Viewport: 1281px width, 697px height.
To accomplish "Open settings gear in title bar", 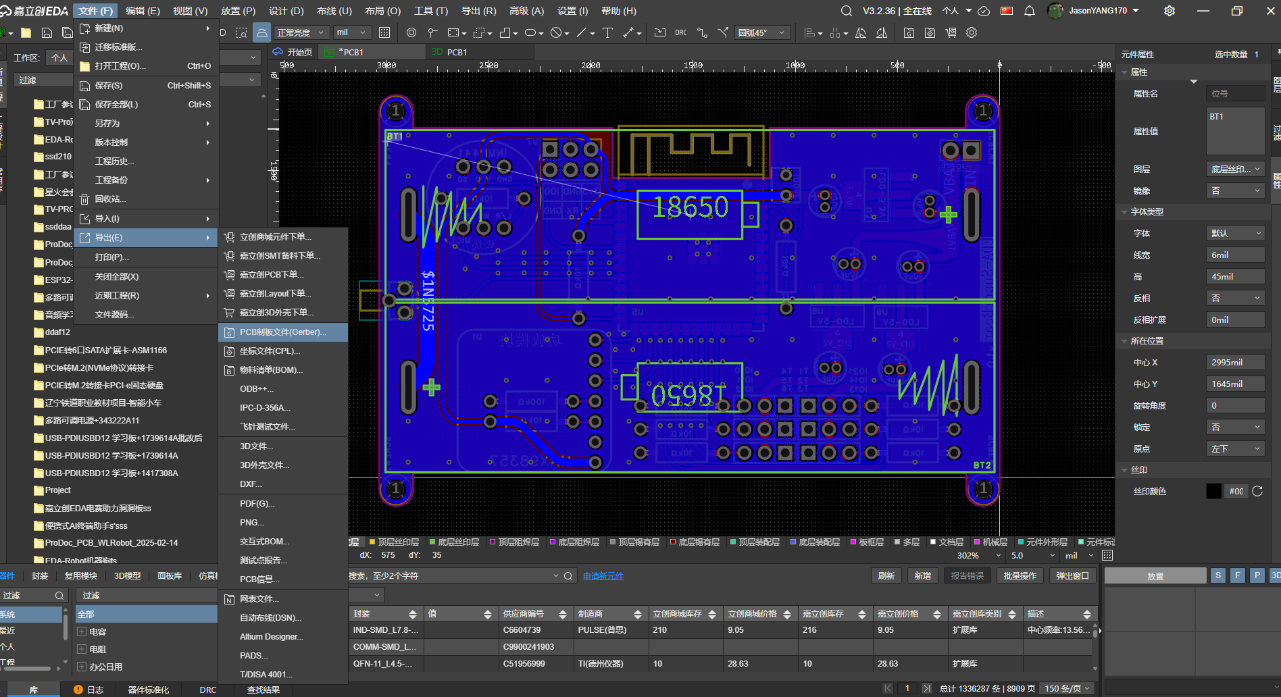I will [x=1170, y=11].
